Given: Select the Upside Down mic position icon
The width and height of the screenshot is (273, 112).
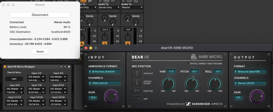Looking at the screenshot, I should [x=137, y=82].
